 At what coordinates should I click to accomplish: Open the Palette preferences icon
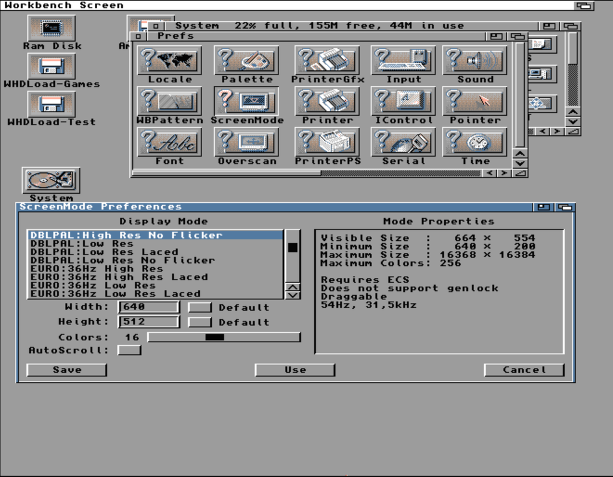[246, 60]
